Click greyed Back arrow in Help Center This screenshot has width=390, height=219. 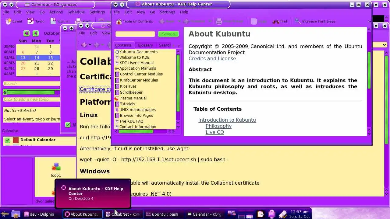click(x=162, y=21)
